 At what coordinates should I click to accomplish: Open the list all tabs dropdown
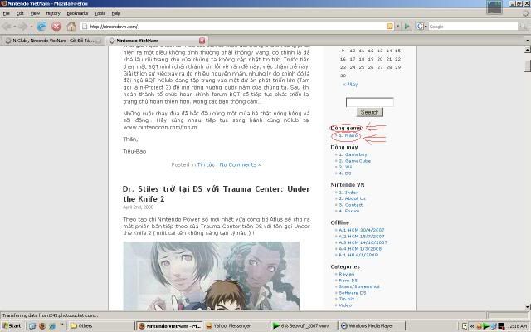pos(527,41)
